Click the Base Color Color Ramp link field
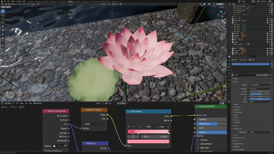This screenshot has width=274, height=154. tap(259, 89)
